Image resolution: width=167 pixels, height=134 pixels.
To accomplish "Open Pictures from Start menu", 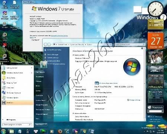I will pos(39,81).
